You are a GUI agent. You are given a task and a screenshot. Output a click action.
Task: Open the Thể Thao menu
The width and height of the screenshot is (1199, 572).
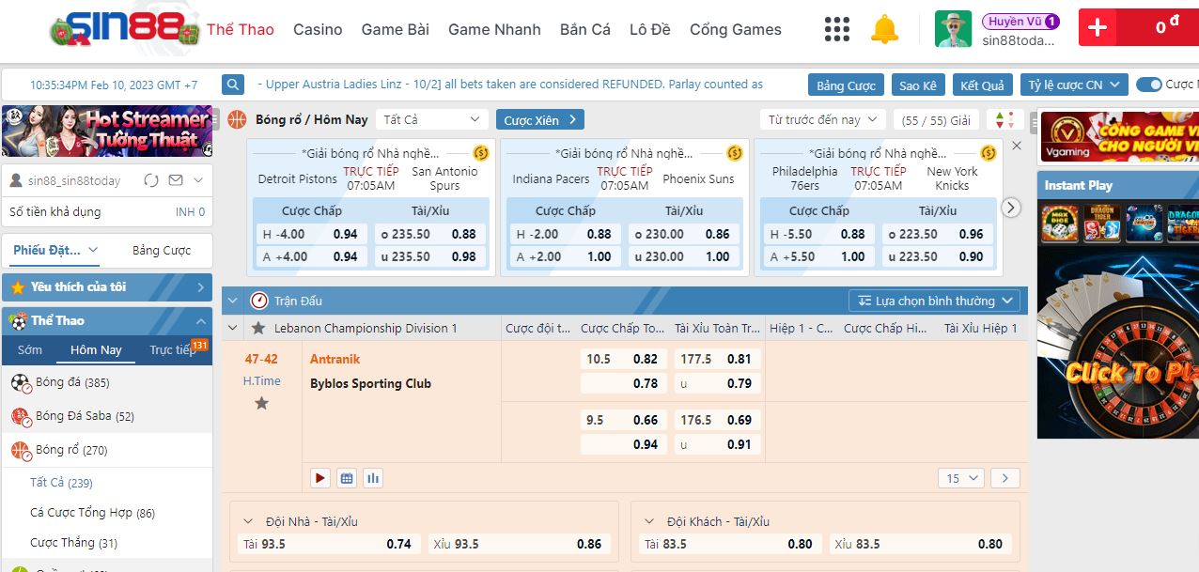pos(241,29)
